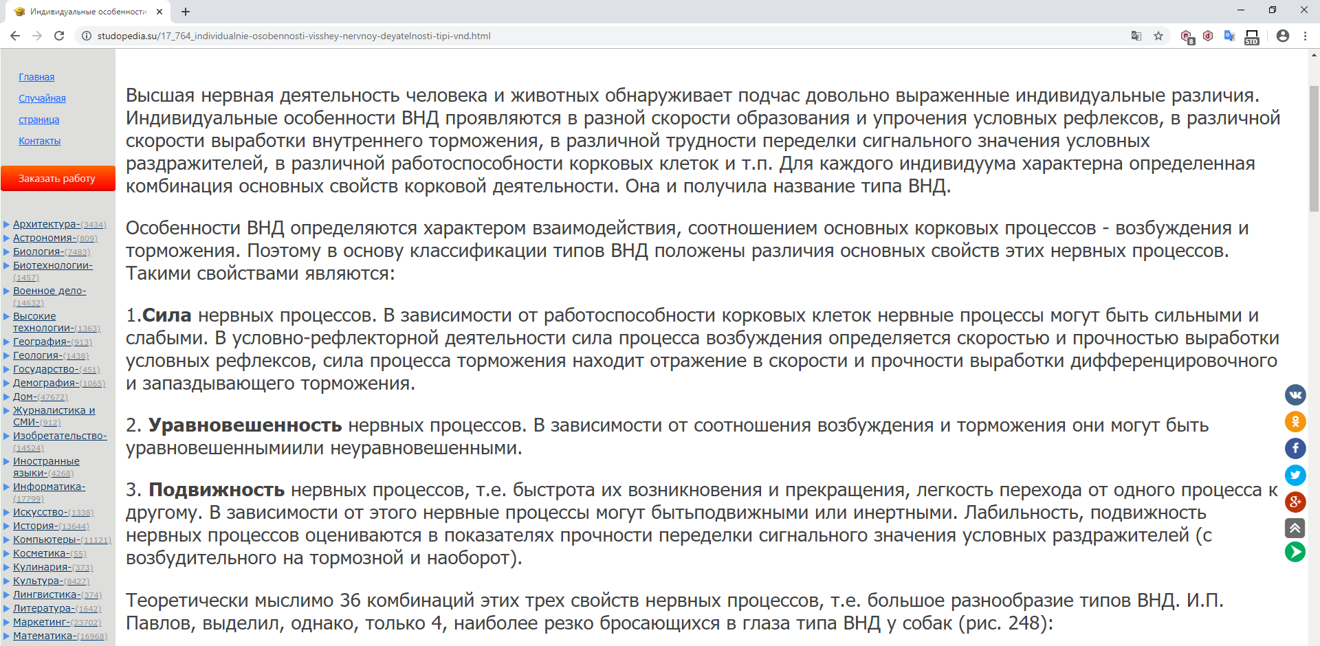Image resolution: width=1320 pixels, height=646 pixels.
Task: Open the Chrome profile avatar icon
Action: 1283,36
